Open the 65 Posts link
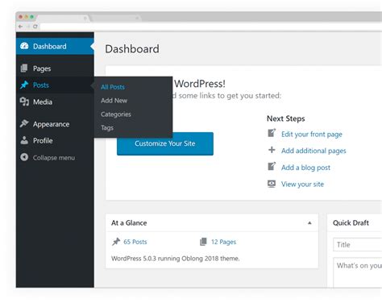The width and height of the screenshot is (382, 303). (135, 242)
